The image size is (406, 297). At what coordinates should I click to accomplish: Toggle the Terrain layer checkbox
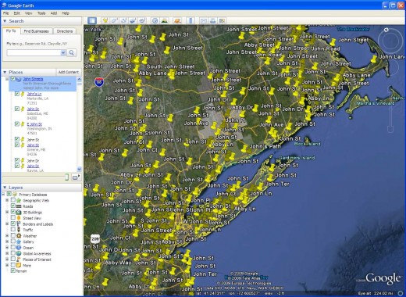tap(13, 271)
